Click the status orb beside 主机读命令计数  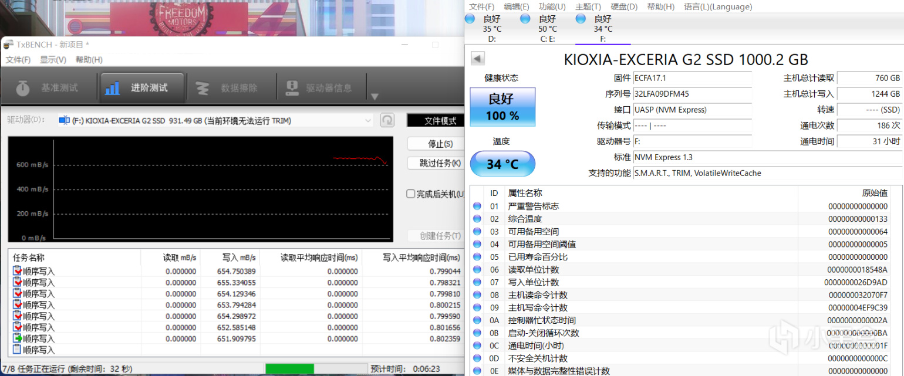tap(477, 295)
